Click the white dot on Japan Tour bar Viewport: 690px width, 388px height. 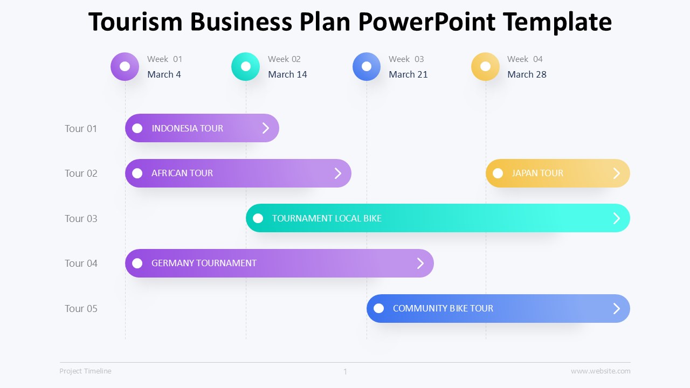click(498, 173)
